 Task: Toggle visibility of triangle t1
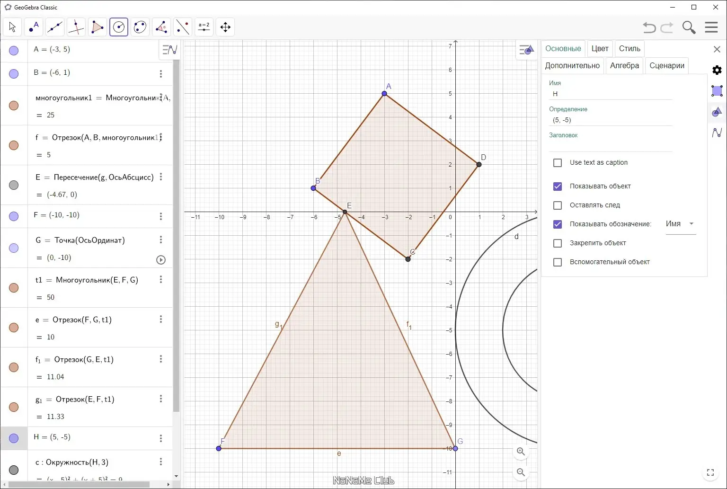pos(14,288)
